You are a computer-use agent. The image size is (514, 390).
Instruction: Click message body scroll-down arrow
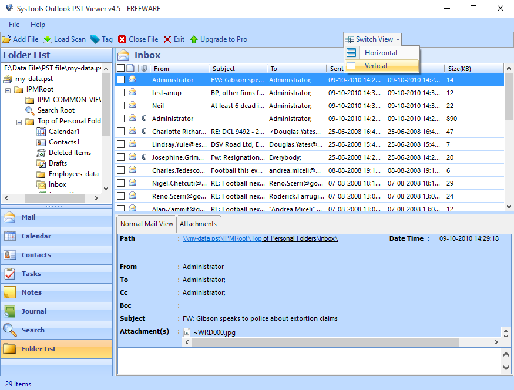coord(506,367)
